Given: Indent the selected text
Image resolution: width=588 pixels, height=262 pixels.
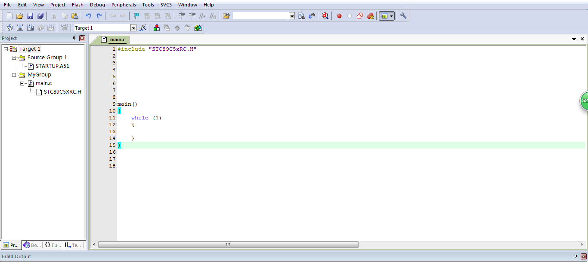Looking at the screenshot, I should click(182, 16).
